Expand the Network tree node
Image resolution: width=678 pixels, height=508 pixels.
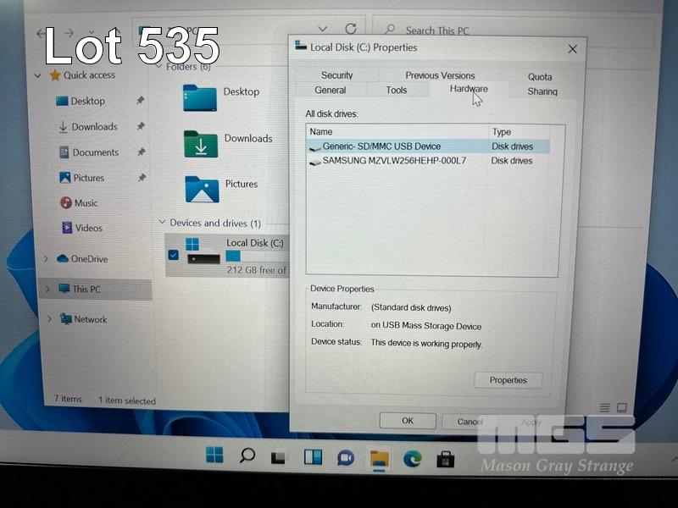coord(49,319)
